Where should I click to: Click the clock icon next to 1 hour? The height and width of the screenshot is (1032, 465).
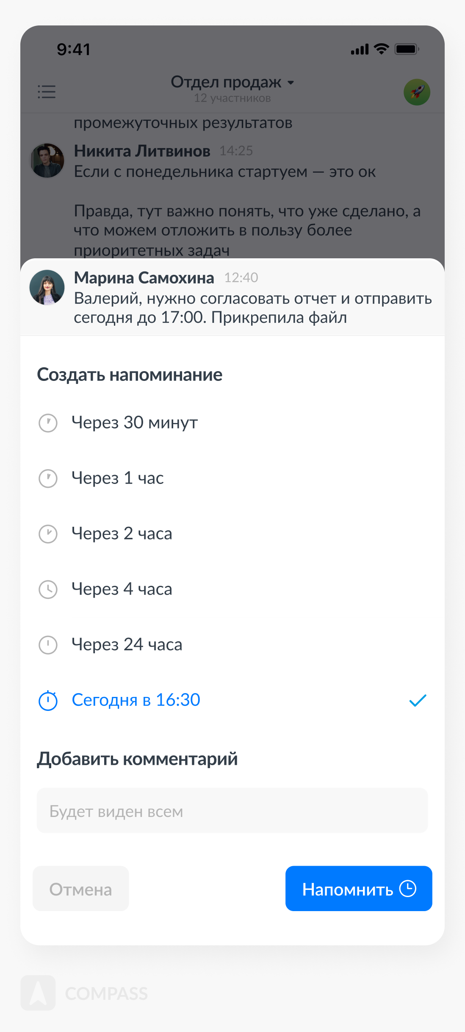48,478
